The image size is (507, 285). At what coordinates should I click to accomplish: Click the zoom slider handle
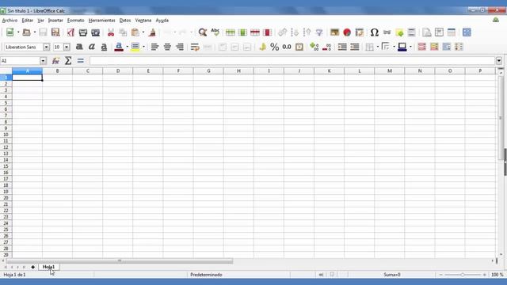pyautogui.click(x=463, y=275)
